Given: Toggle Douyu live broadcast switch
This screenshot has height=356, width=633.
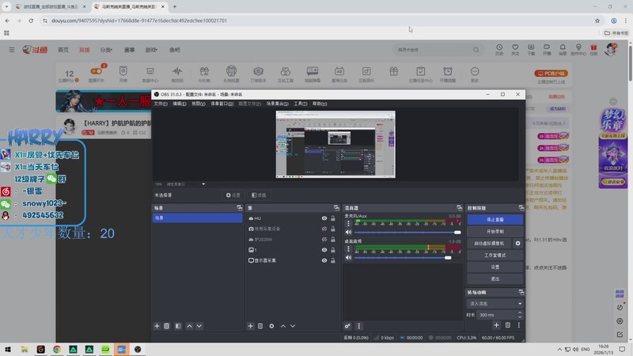Looking at the screenshot, I should (x=97, y=71).
